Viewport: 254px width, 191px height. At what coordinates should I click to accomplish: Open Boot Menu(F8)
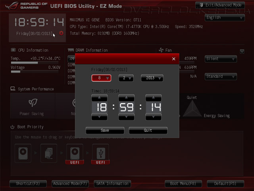click(x=183, y=184)
